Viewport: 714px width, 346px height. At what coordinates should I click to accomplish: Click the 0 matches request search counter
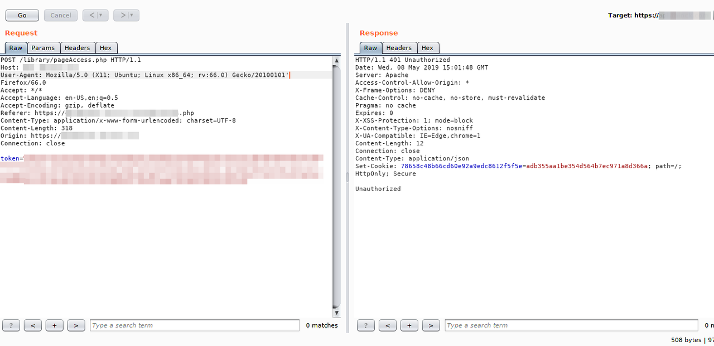(322, 325)
